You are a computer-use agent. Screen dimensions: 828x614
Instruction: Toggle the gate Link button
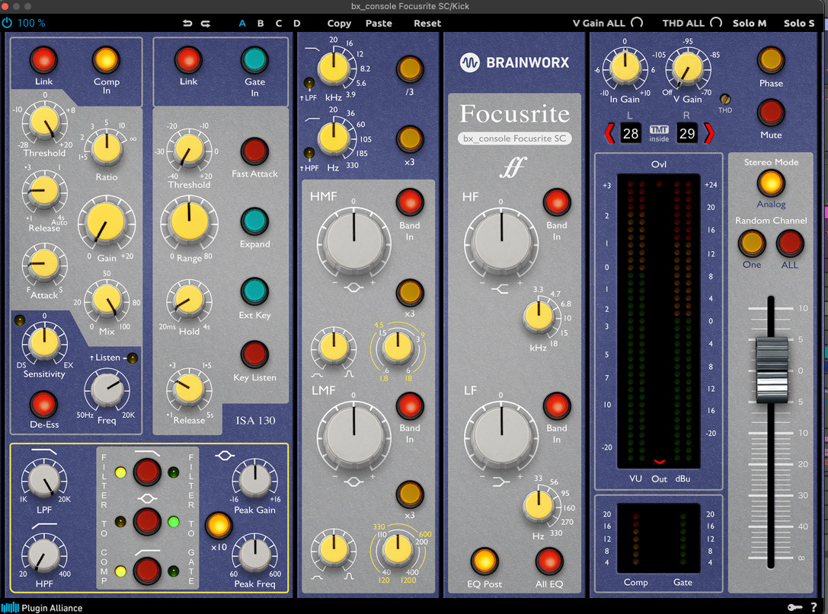188,59
